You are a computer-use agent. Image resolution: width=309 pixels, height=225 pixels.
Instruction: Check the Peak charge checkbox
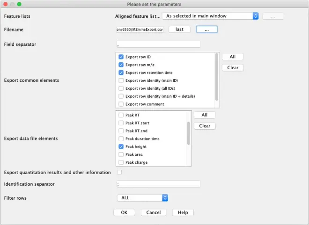pos(121,162)
